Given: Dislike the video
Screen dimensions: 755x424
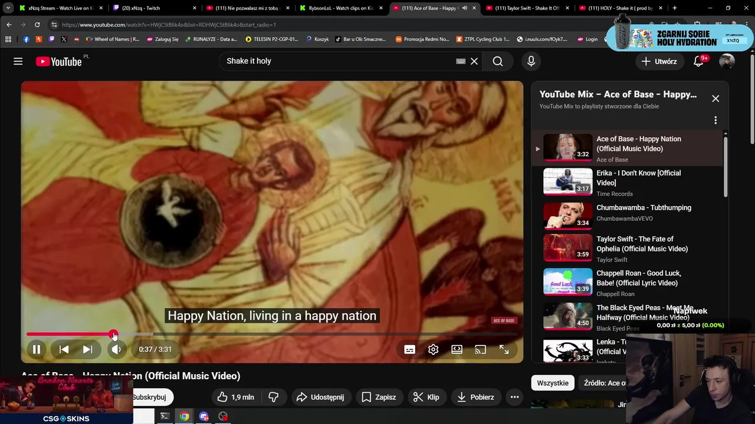Looking at the screenshot, I should pyautogui.click(x=274, y=397).
